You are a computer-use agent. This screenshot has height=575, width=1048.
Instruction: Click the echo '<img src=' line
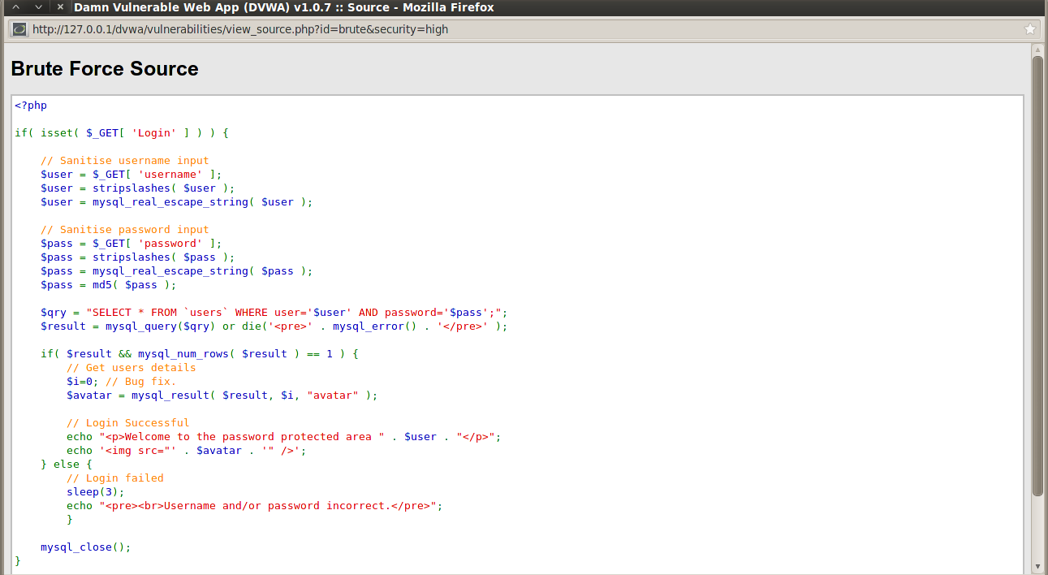click(187, 450)
